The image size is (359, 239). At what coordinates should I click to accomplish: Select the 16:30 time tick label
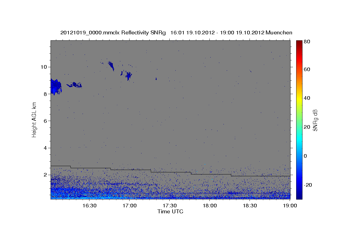click(89, 206)
